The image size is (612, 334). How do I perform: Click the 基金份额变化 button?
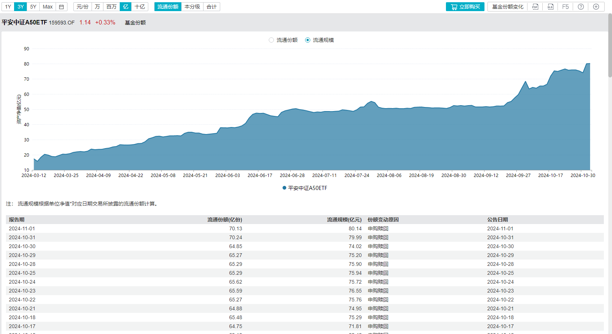point(507,6)
